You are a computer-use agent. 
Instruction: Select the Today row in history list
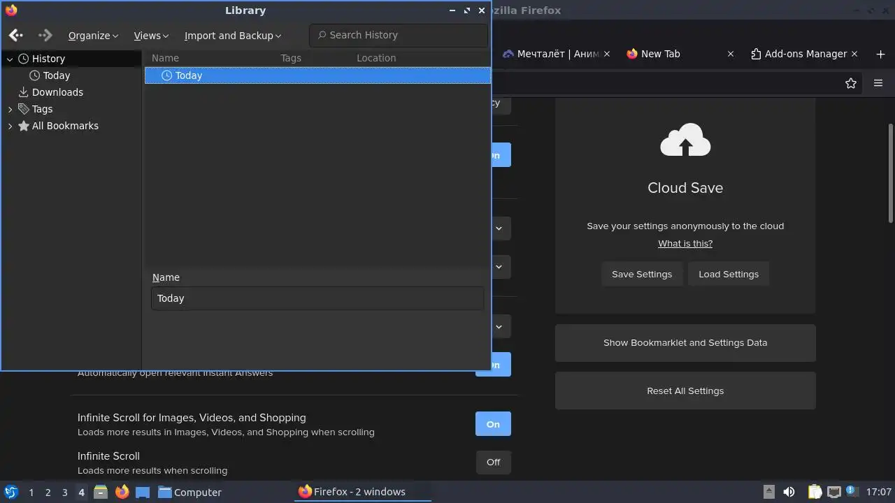tap(317, 75)
